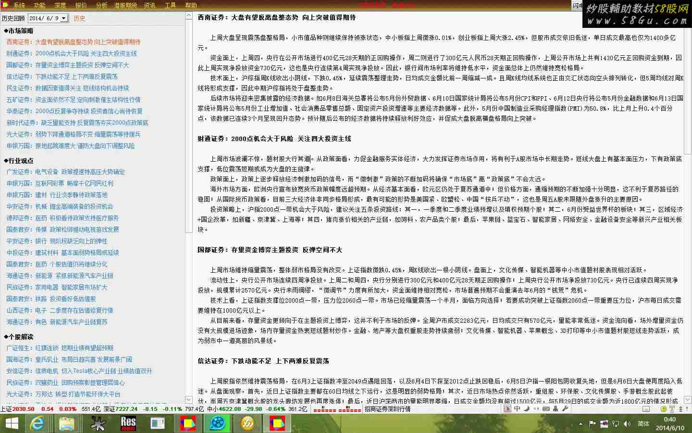Open 山西证券 电子 article

(x=60, y=310)
